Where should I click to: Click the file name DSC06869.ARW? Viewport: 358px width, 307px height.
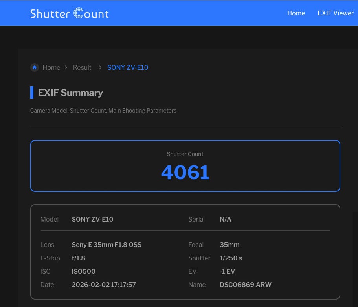tap(246, 285)
